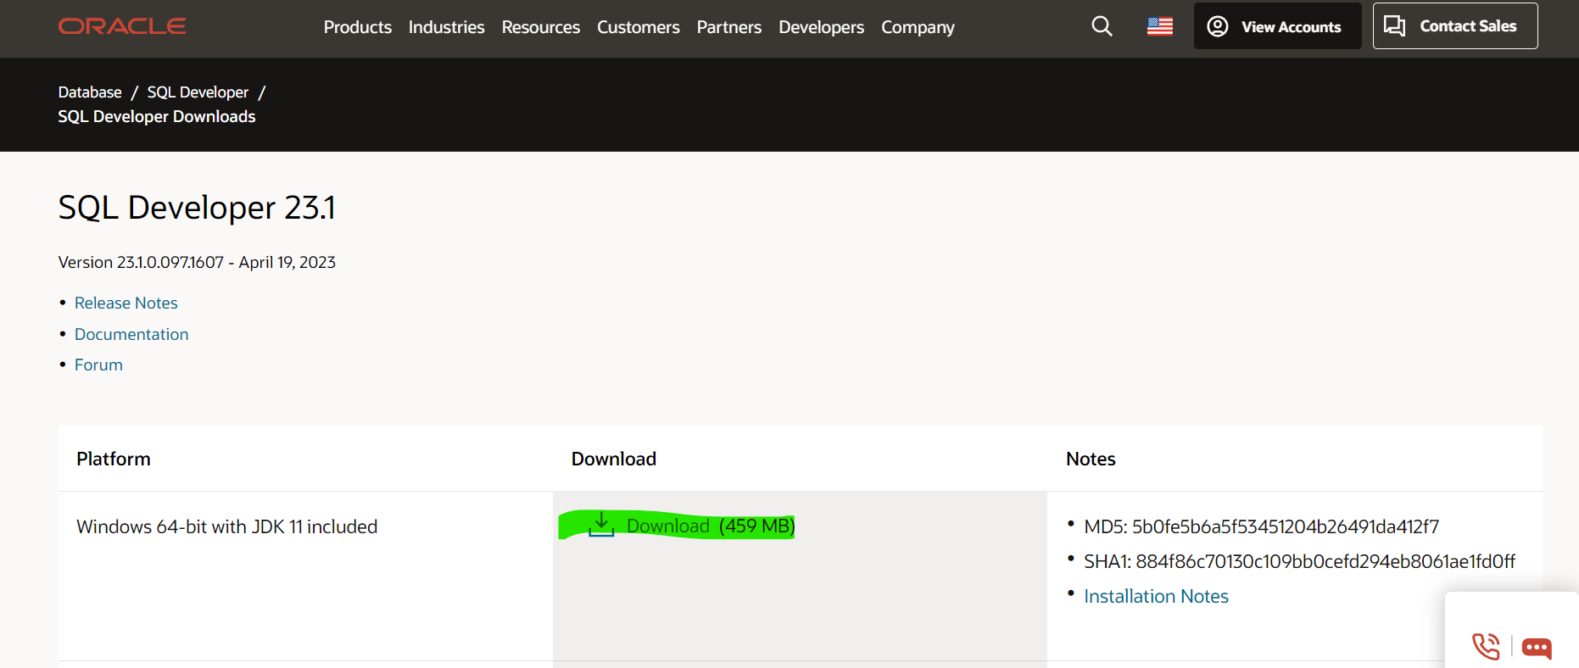Open the Developers menu
This screenshot has width=1579, height=668.
pos(822,27)
